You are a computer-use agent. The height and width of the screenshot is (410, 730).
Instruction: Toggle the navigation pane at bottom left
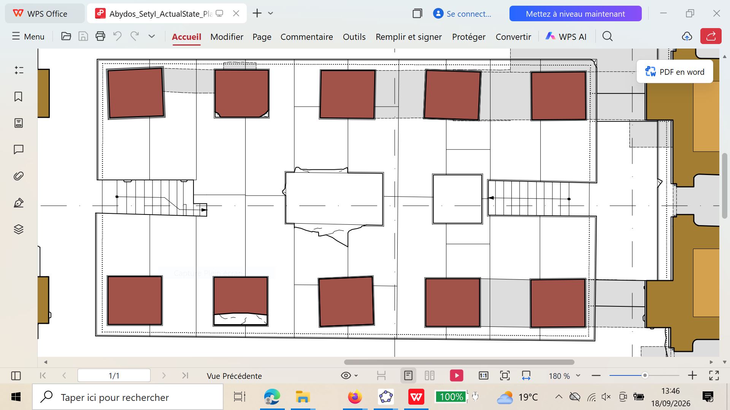tap(16, 376)
